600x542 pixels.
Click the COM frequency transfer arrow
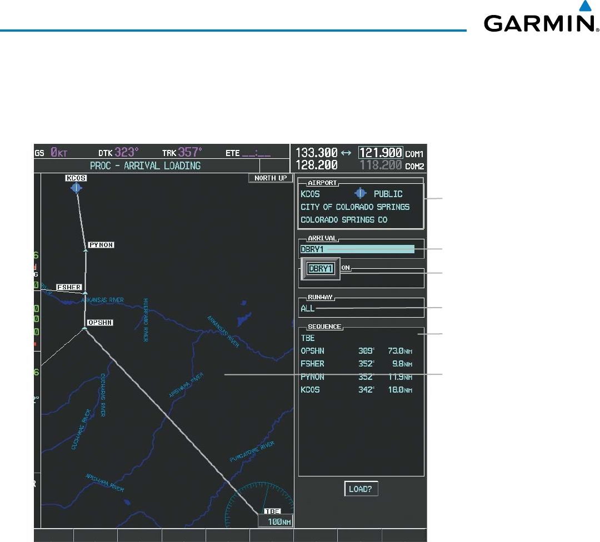click(x=346, y=153)
